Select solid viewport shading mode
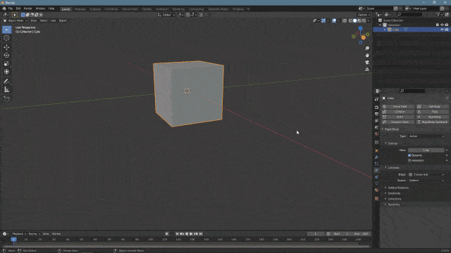 coord(355,20)
